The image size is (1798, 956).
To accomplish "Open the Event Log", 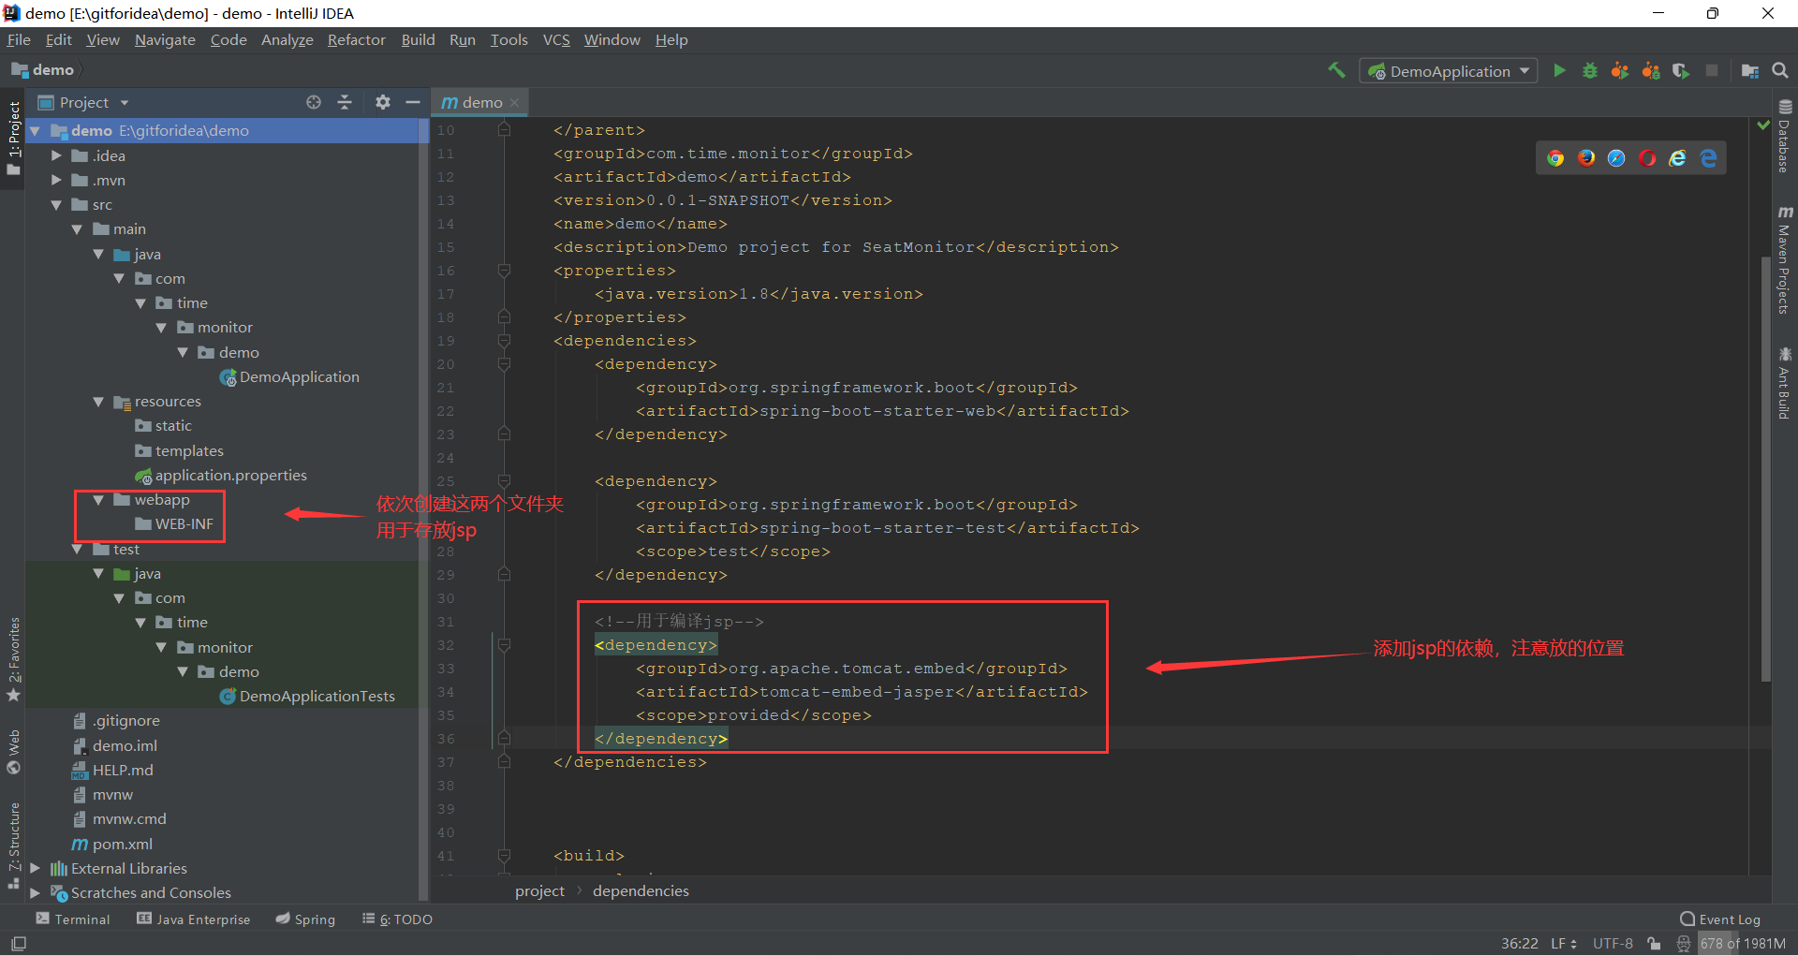I will [x=1720, y=919].
